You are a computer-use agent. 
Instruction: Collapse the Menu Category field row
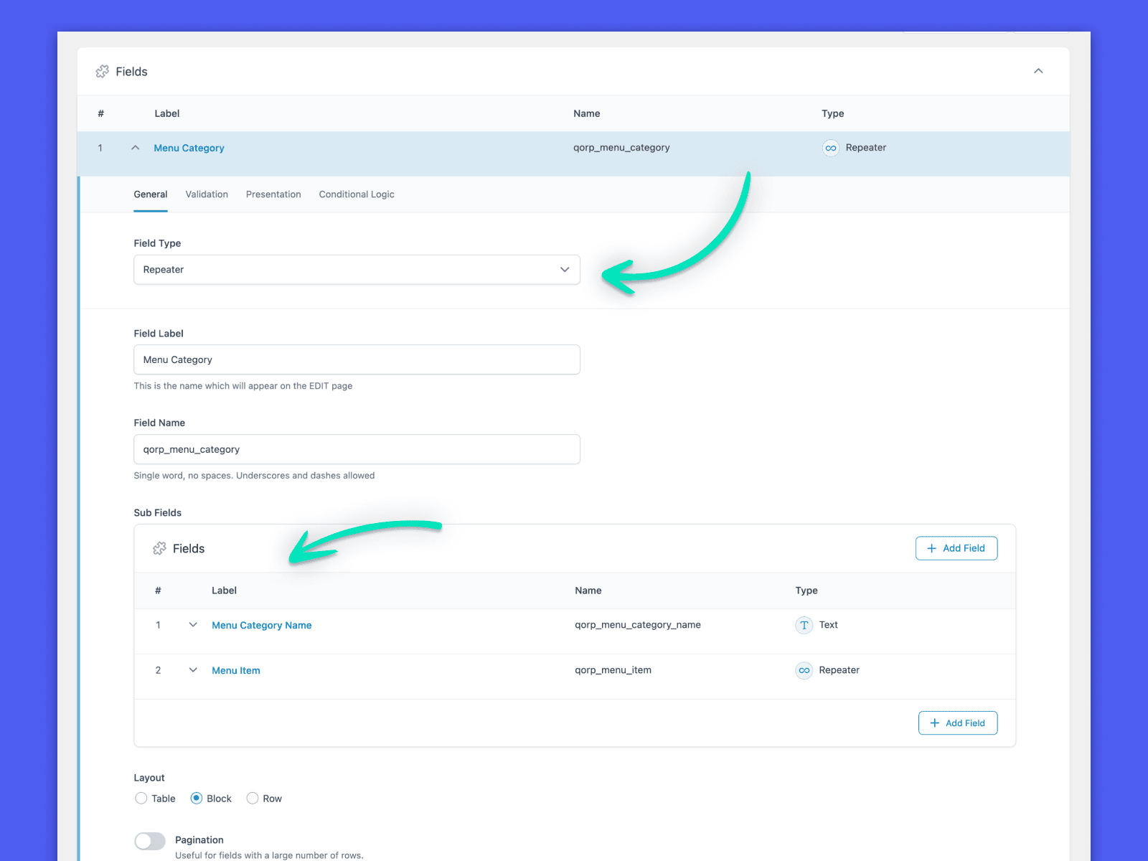pos(135,148)
